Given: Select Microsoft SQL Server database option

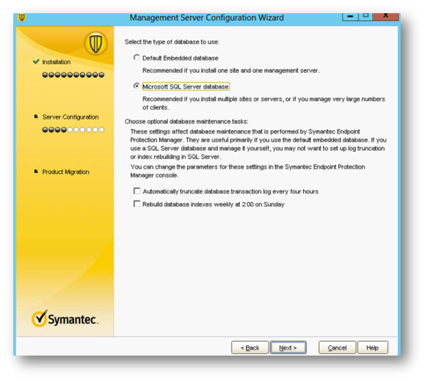Looking at the screenshot, I should point(136,87).
